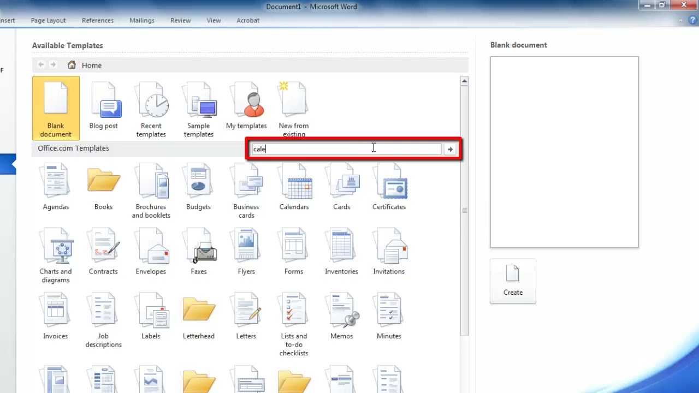This screenshot has height=393, width=699.
Task: Open Brochures and booklets category
Action: pos(151,191)
